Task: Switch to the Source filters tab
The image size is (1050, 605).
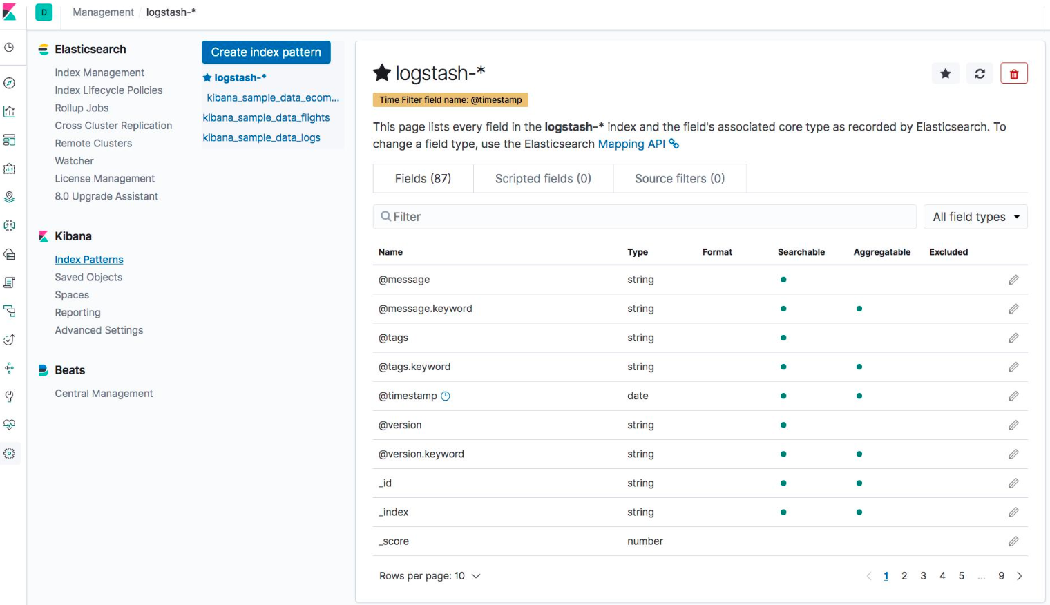Action: 680,178
